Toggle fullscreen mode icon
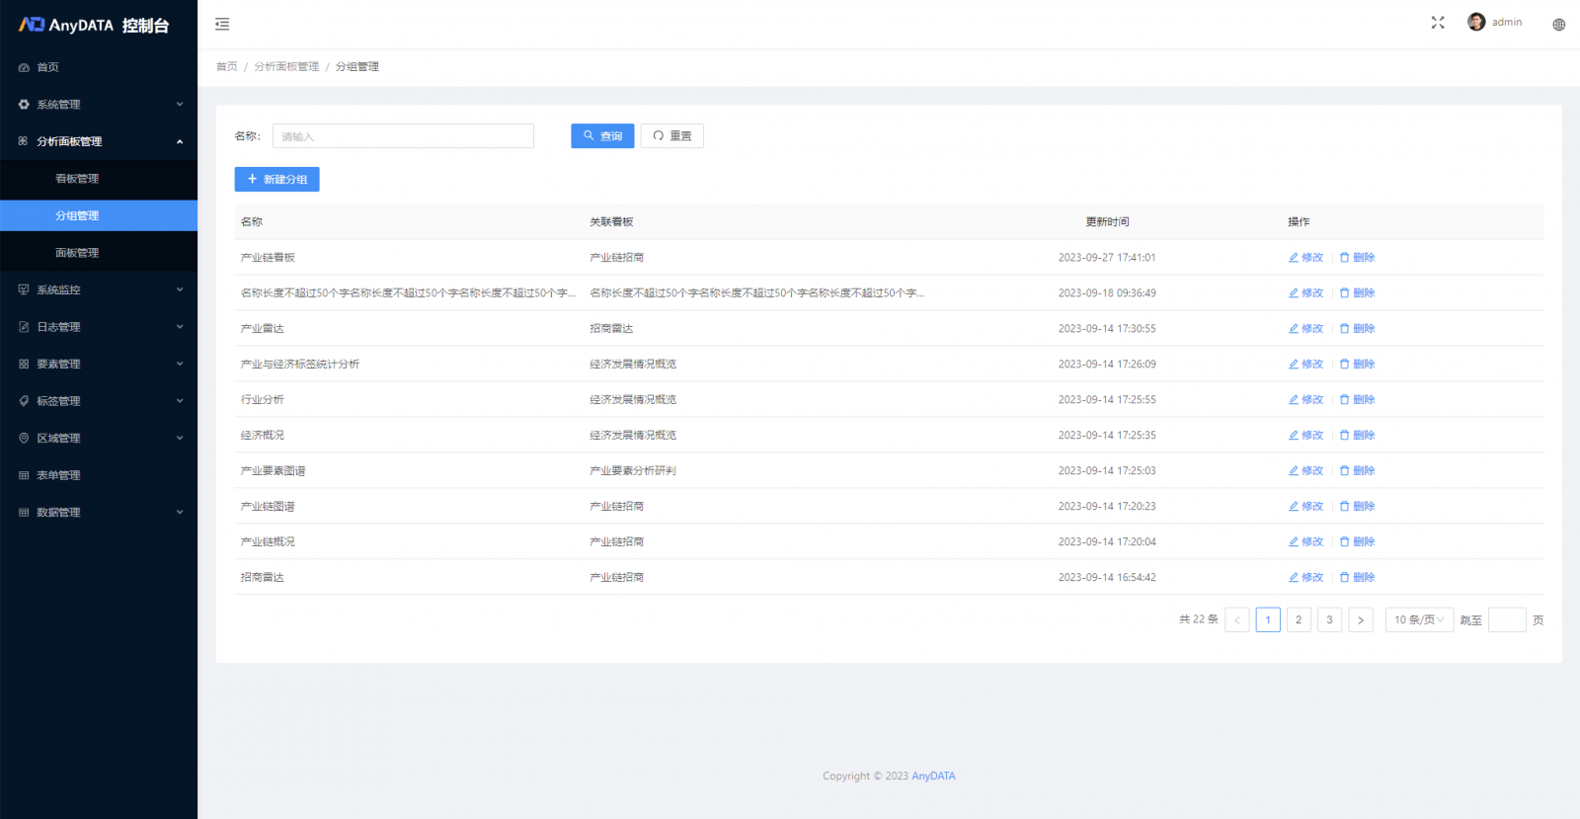Image resolution: width=1580 pixels, height=819 pixels. [x=1438, y=23]
